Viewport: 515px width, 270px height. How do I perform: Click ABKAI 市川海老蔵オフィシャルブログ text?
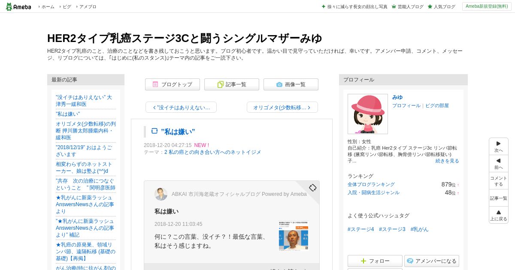point(239,194)
